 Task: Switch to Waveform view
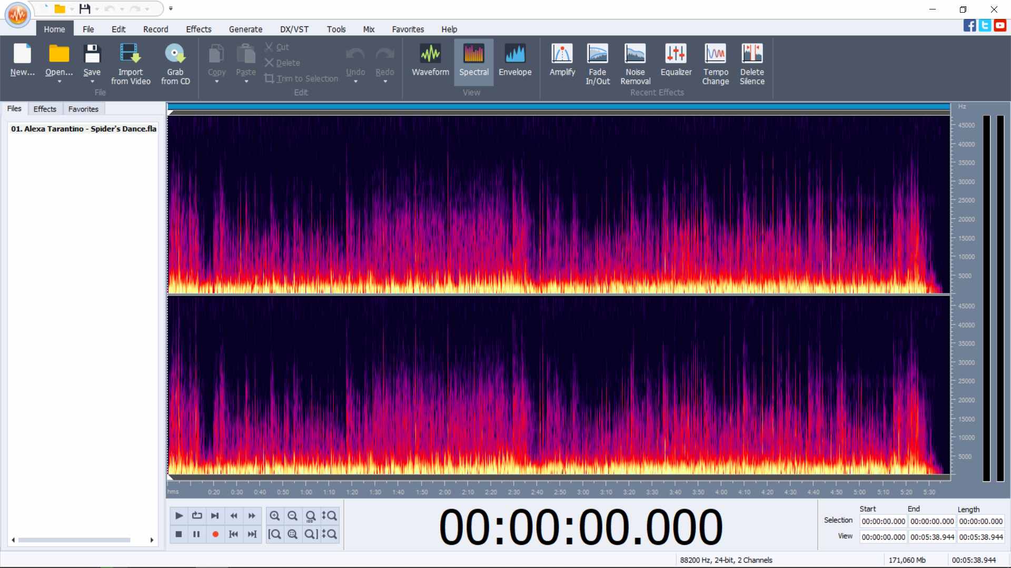tap(430, 62)
